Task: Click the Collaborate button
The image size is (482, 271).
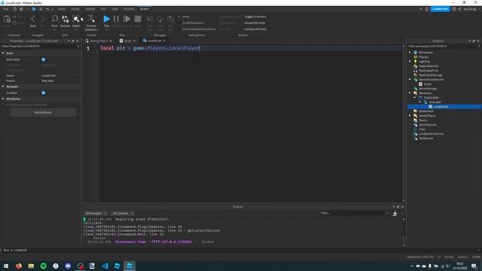Action: click(x=440, y=9)
